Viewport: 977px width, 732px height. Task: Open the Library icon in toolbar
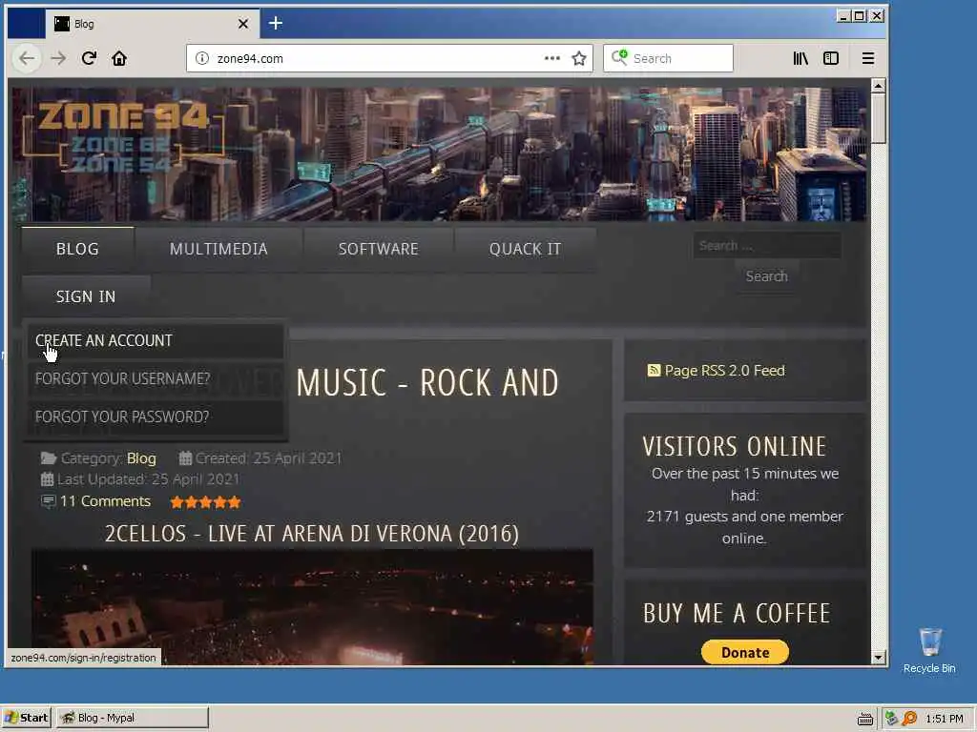tap(800, 58)
